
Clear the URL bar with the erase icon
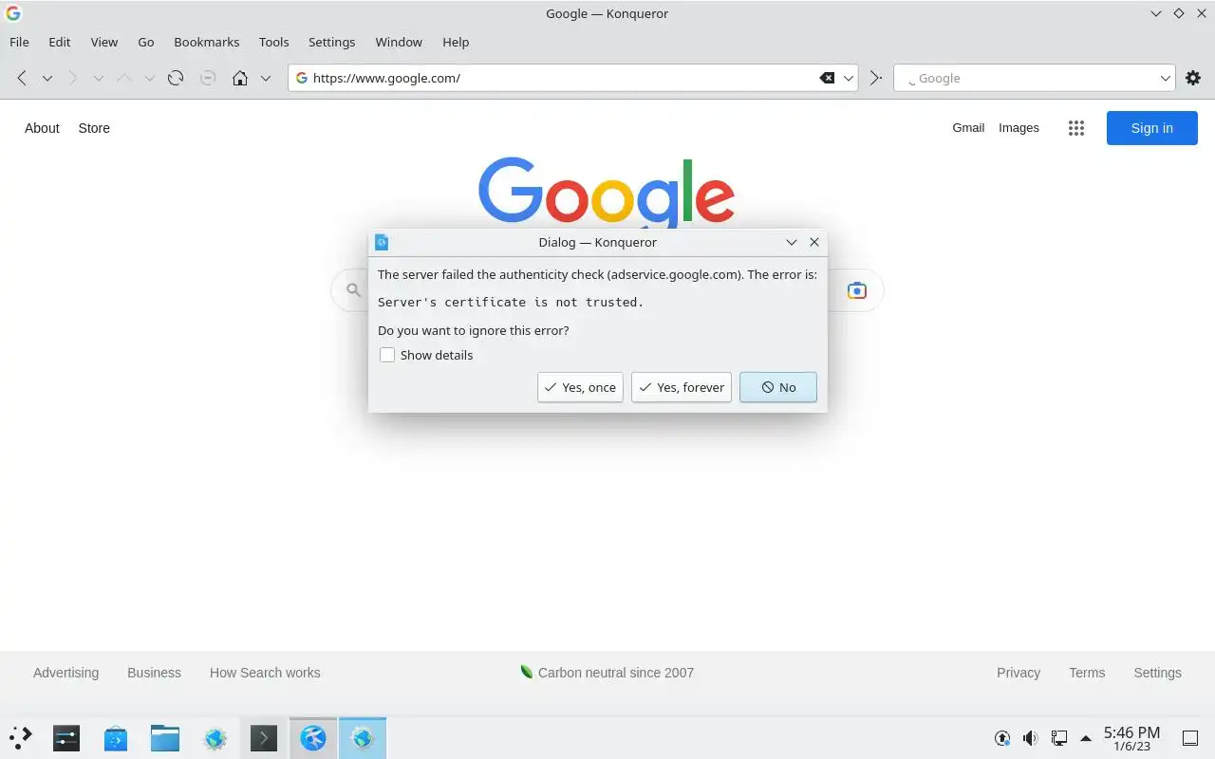[827, 78]
